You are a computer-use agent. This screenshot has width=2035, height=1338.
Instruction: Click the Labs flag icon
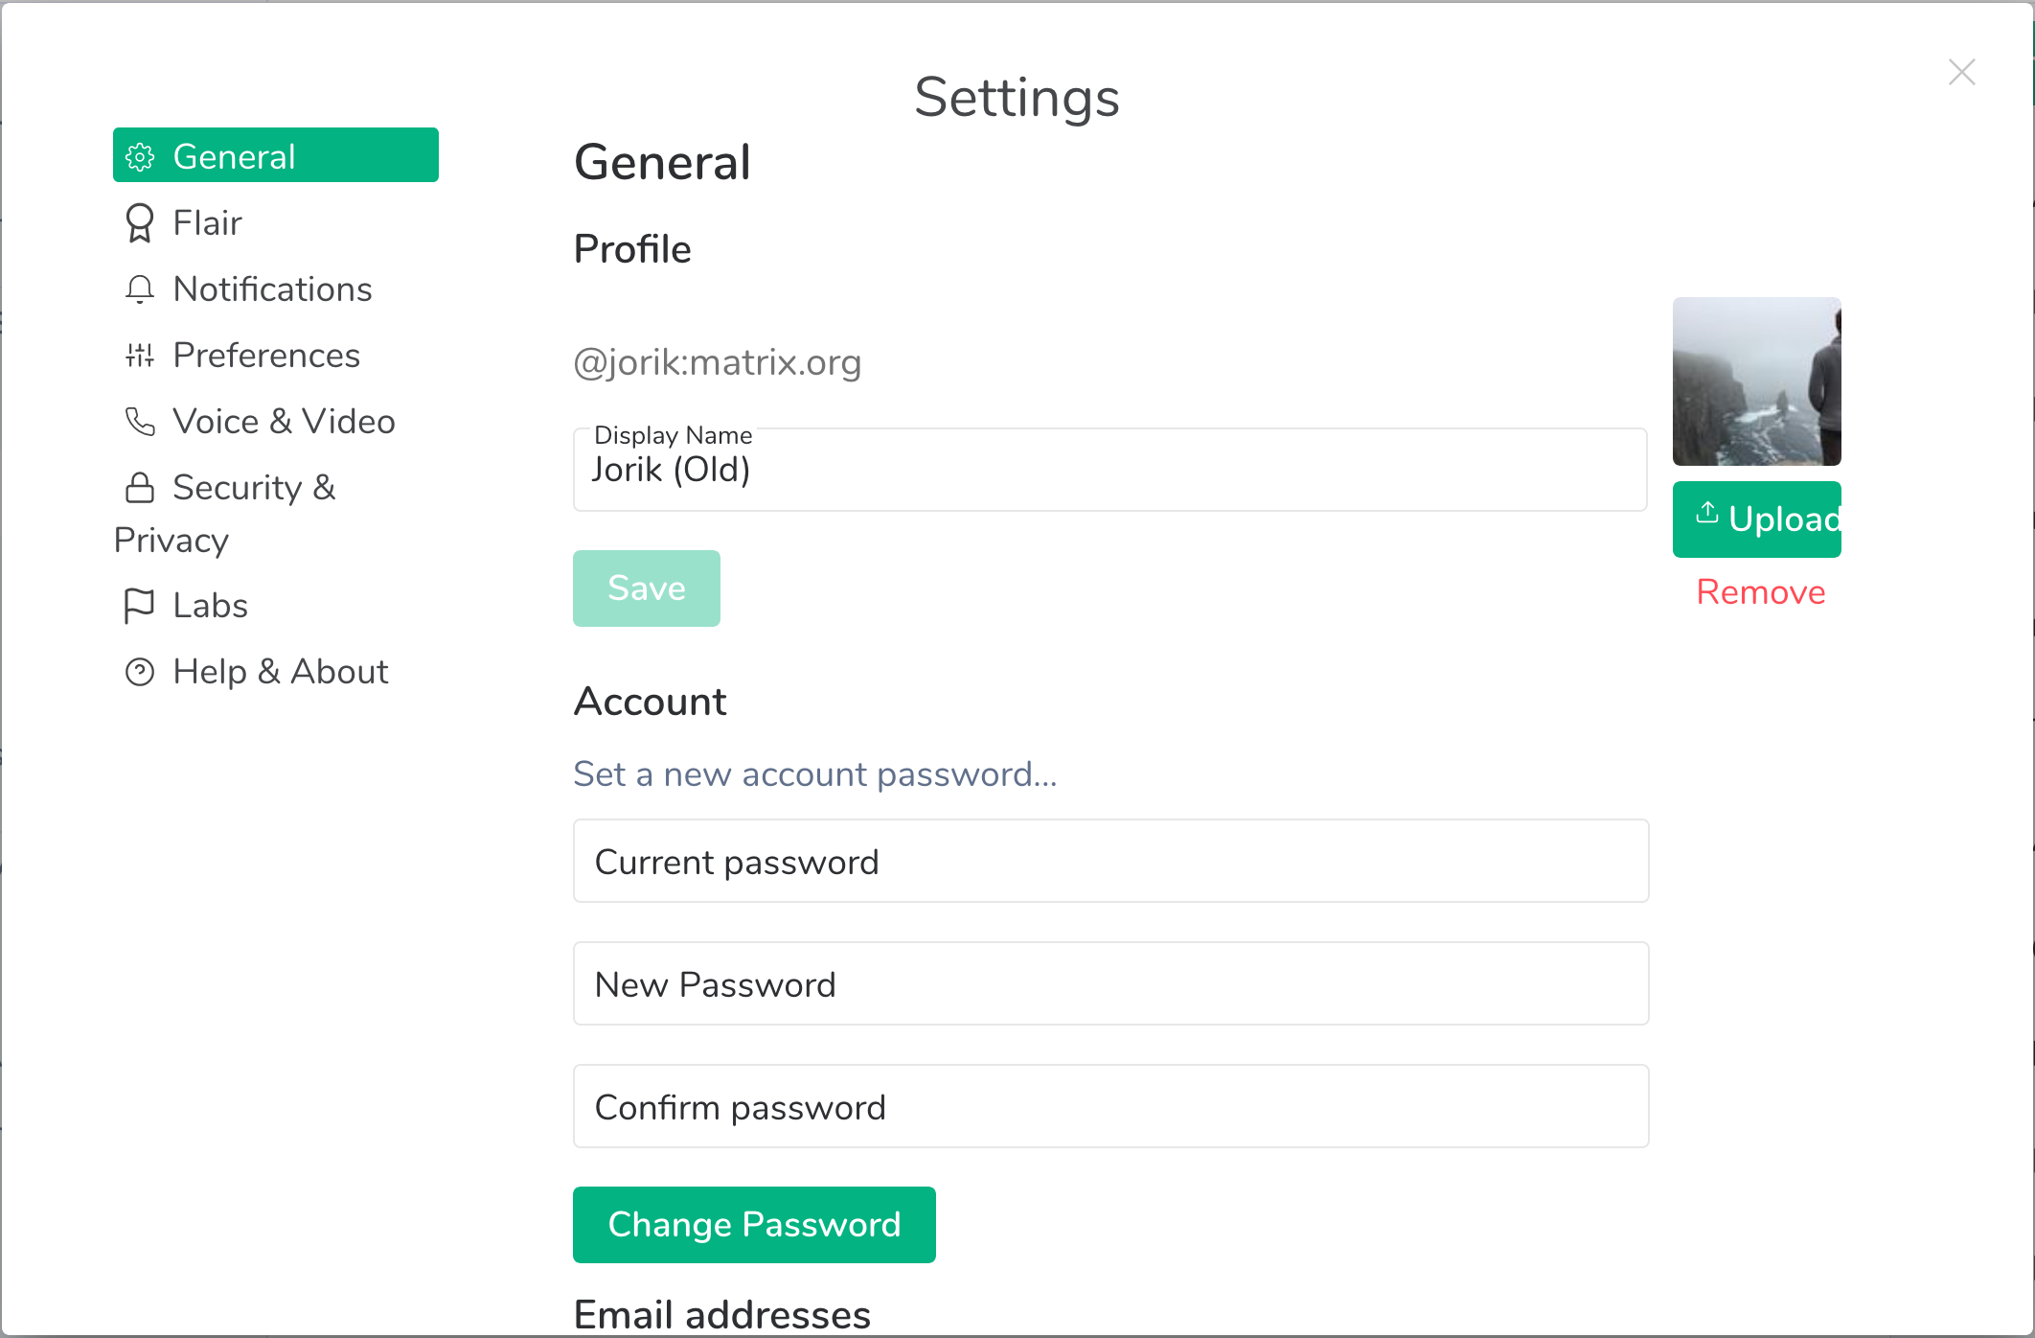pos(140,606)
